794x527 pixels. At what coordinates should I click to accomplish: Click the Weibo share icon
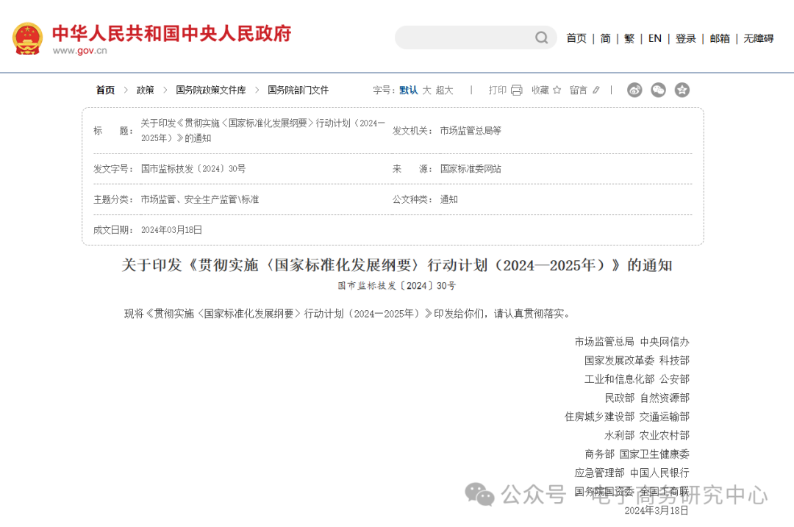(634, 90)
